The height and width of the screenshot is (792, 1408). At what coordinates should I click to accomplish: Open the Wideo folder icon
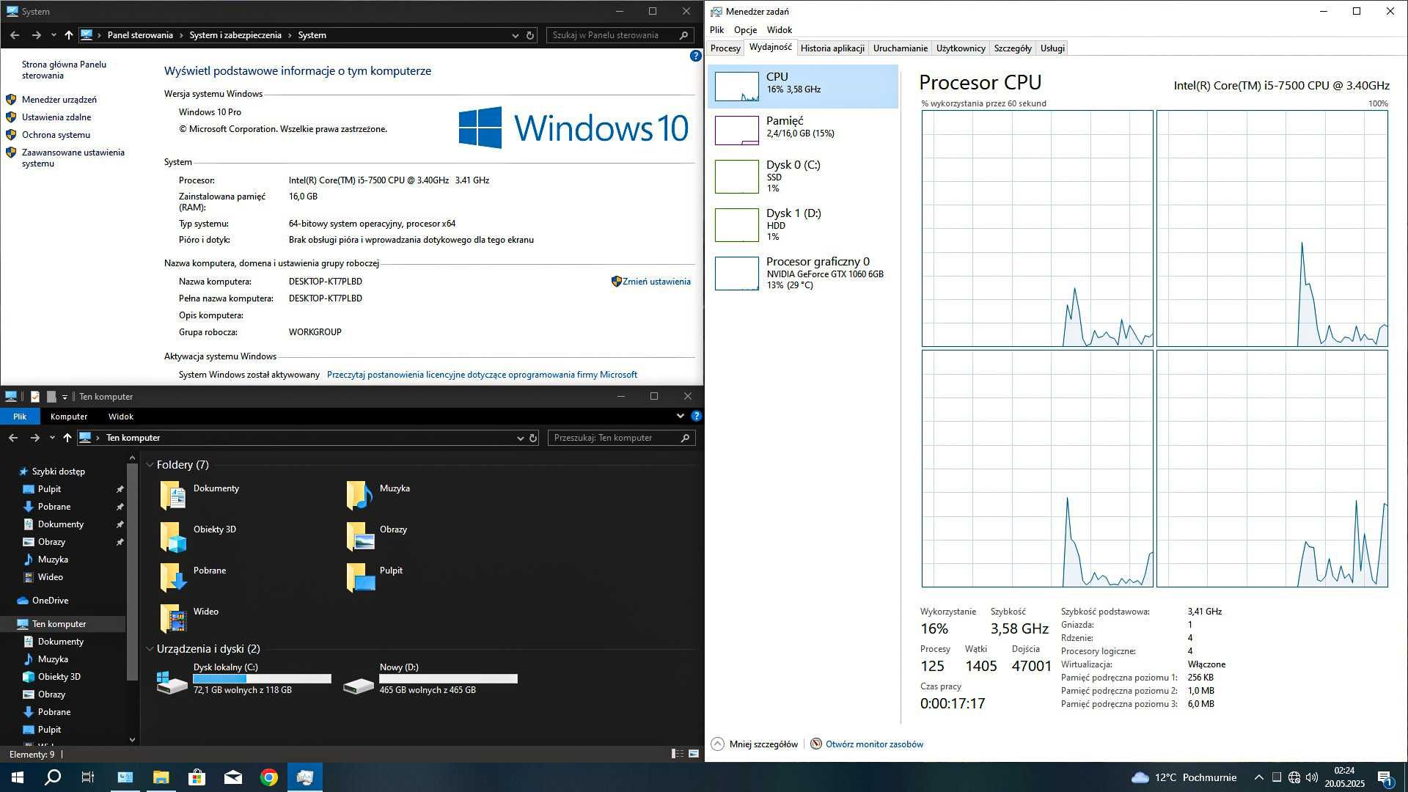[173, 618]
